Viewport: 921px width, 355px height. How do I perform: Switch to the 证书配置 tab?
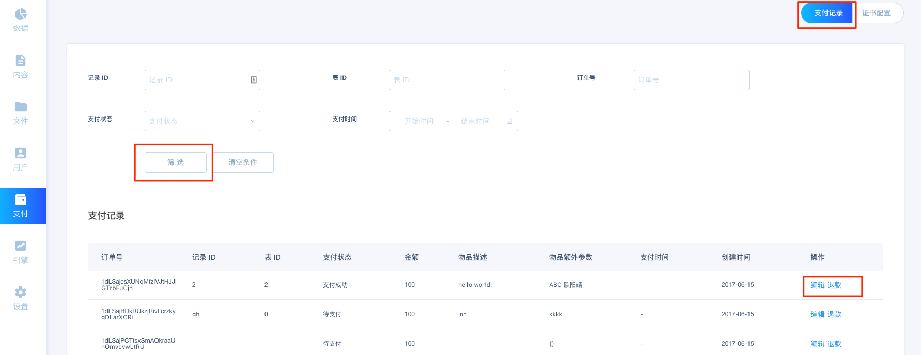click(x=876, y=13)
